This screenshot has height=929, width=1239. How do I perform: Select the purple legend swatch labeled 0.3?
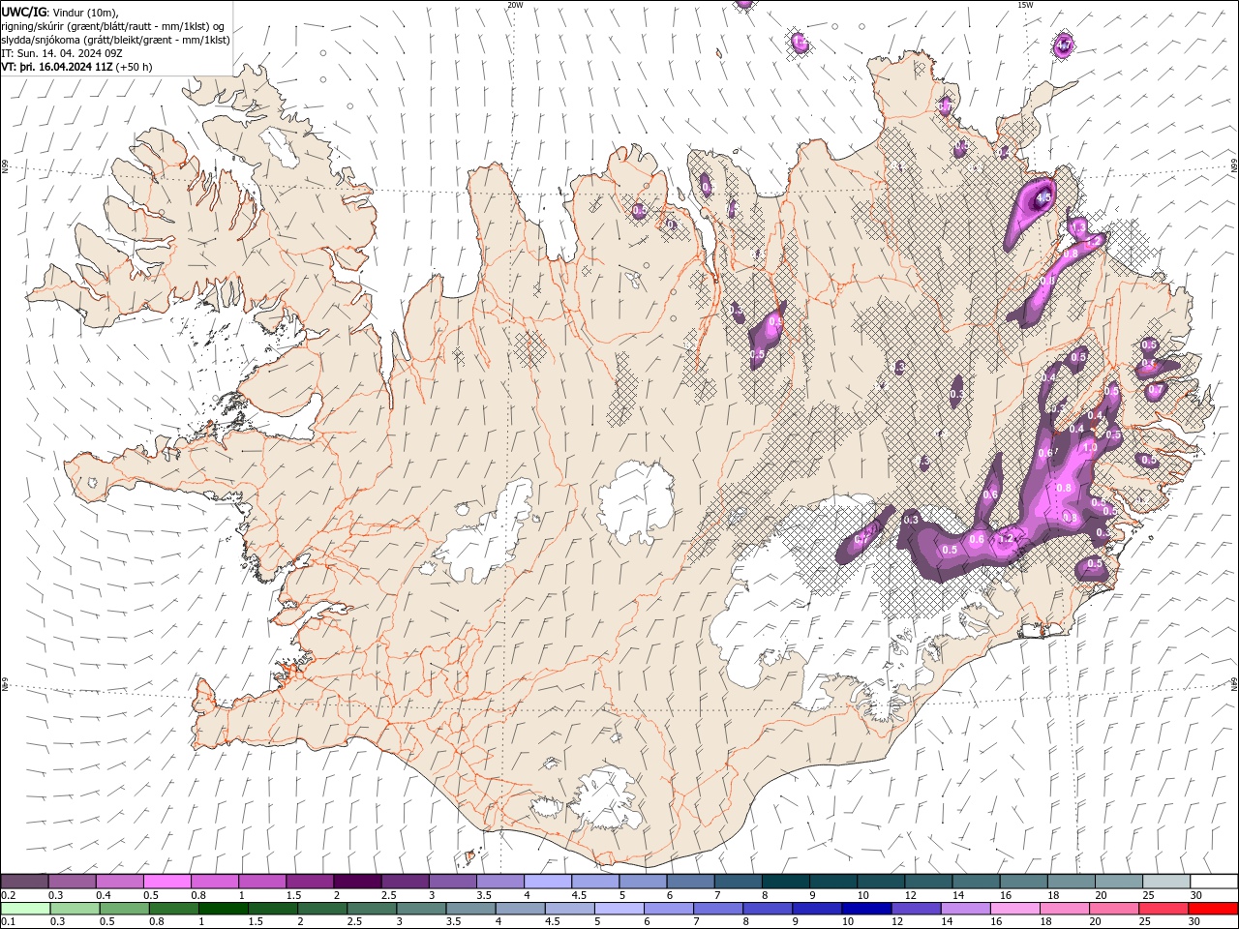pos(73,881)
